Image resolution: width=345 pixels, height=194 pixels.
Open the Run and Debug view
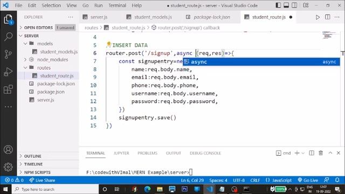(x=8, y=72)
